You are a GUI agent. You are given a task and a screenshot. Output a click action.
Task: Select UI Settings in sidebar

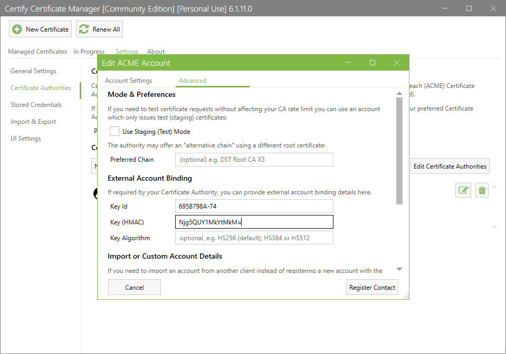click(25, 139)
